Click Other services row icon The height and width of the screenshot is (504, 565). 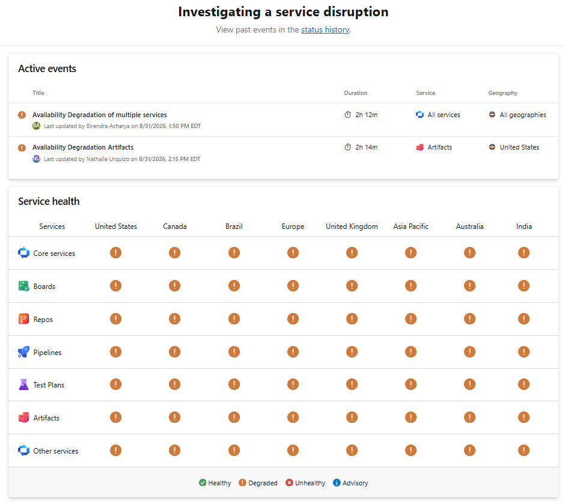click(24, 451)
